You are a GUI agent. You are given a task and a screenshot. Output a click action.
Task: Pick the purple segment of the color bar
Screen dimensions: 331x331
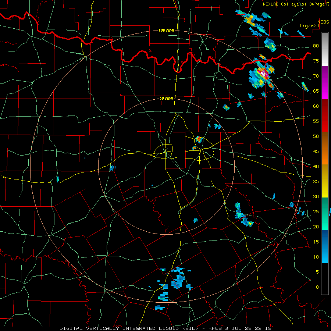[x=325, y=82]
